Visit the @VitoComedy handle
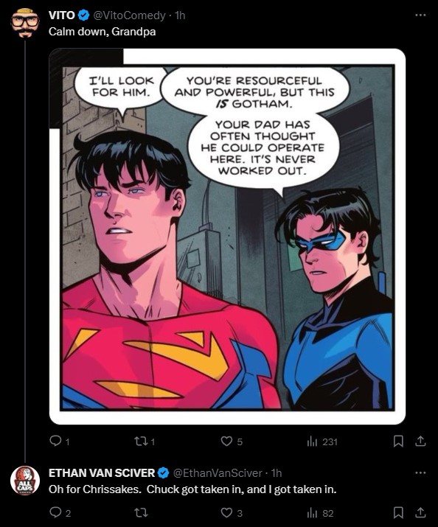 pyautogui.click(x=129, y=15)
